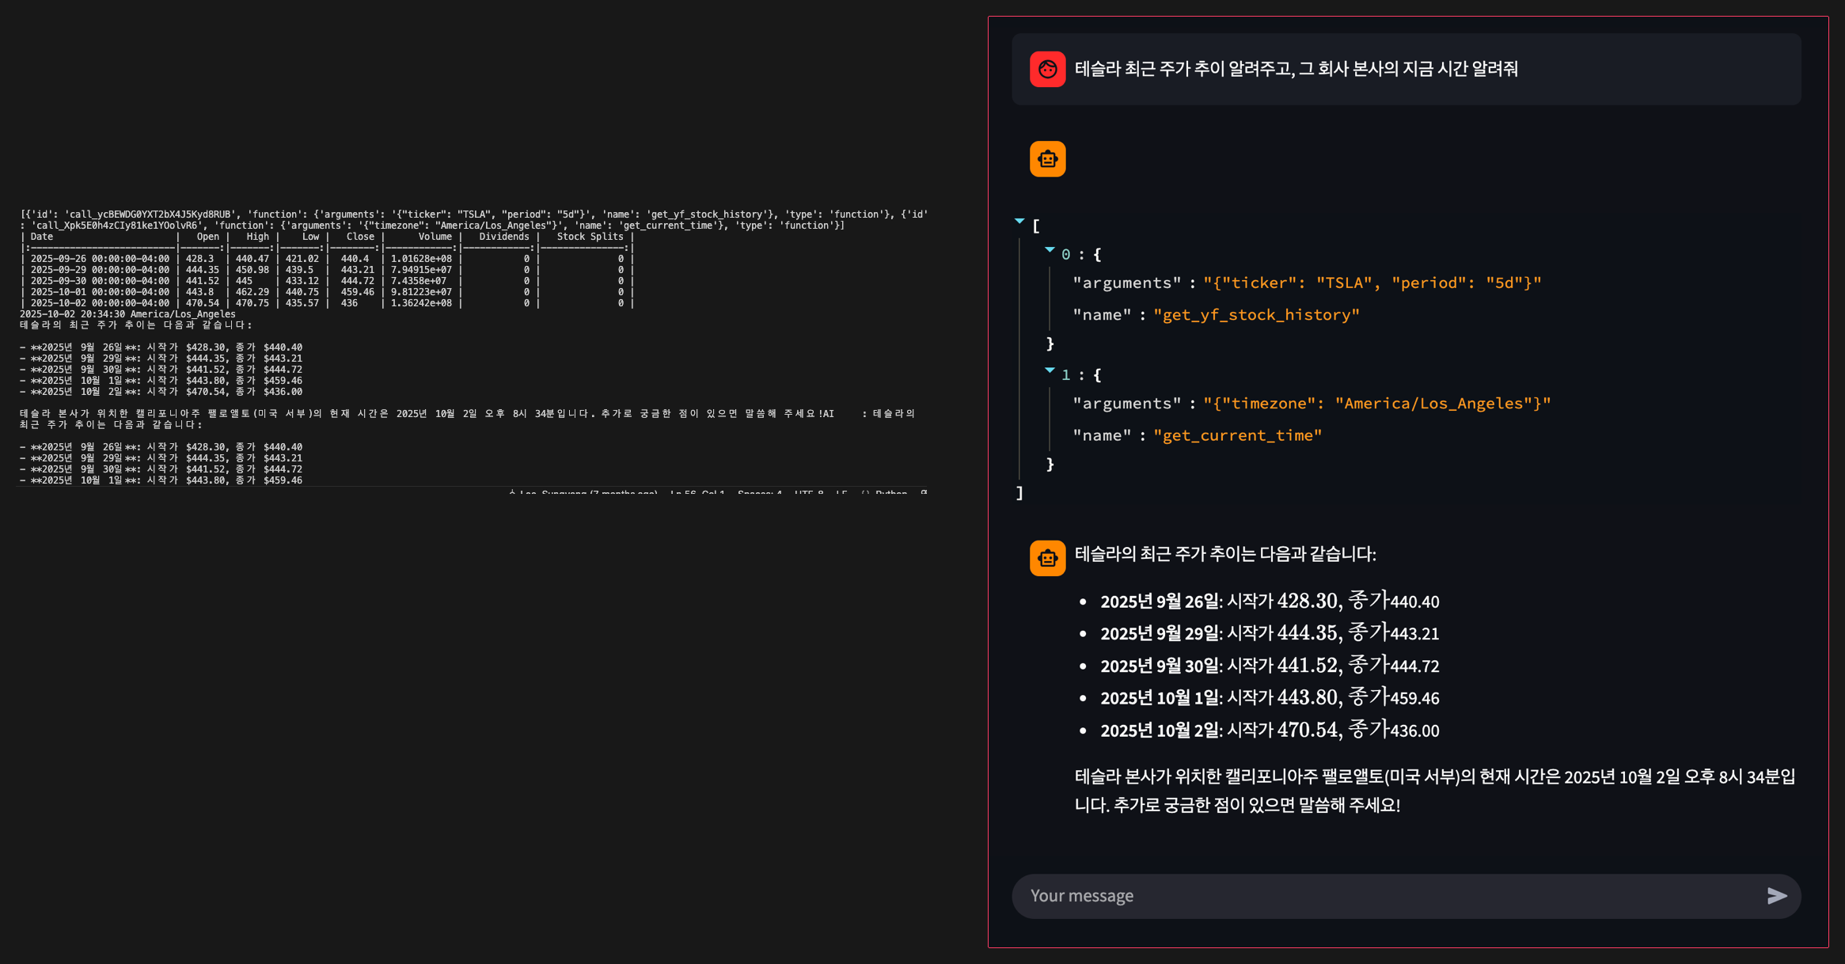The width and height of the screenshot is (1845, 964).
Task: Click the 2025년 10월 2일 price bullet
Action: (x=1269, y=730)
